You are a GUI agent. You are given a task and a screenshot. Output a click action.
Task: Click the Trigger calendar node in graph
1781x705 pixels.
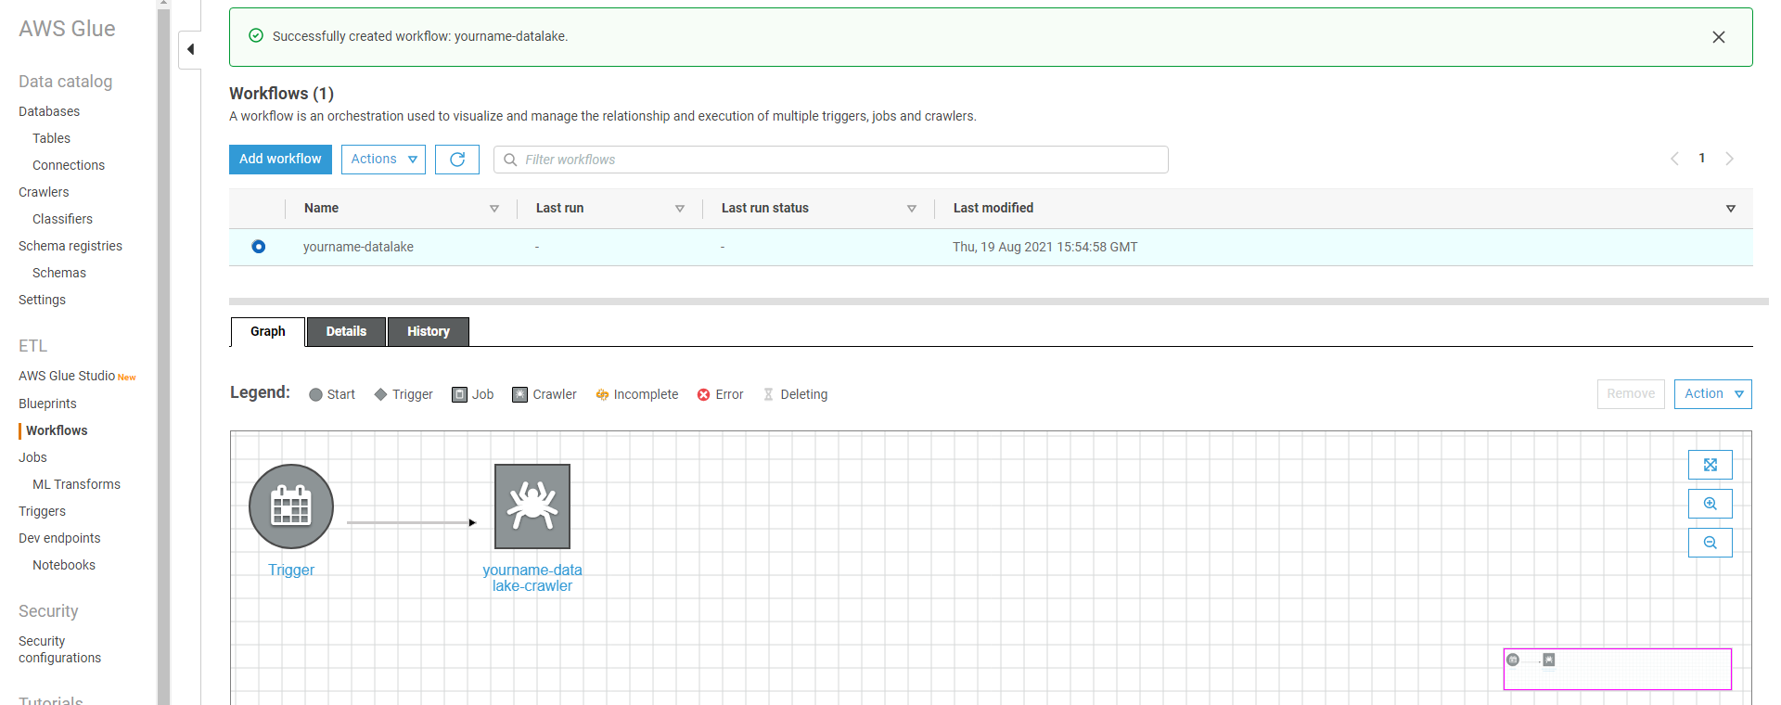(x=291, y=506)
